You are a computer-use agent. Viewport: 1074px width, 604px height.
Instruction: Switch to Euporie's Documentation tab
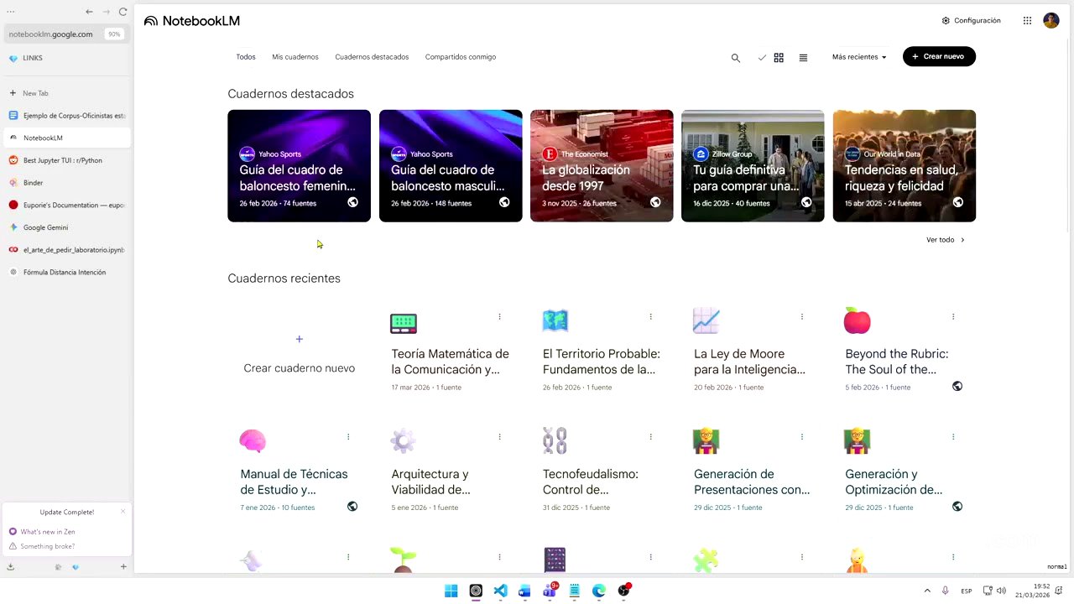(x=67, y=205)
